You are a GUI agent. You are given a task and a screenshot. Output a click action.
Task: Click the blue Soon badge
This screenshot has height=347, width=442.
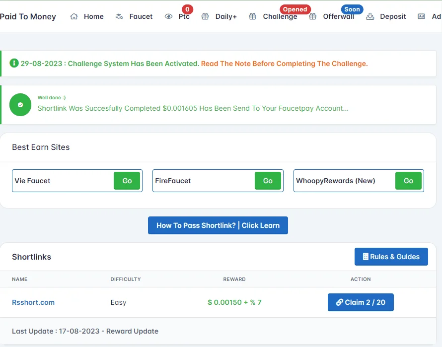352,9
